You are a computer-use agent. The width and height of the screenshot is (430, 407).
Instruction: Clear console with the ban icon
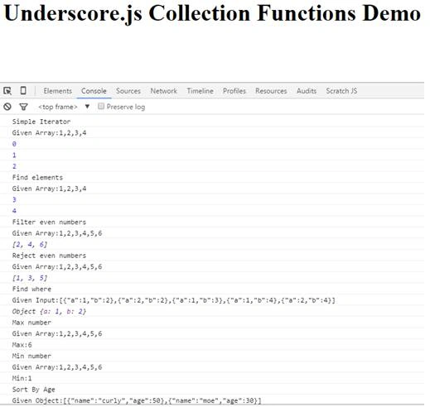[x=7, y=107]
